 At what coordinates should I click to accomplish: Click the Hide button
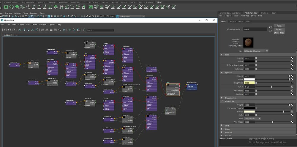click(282, 33)
